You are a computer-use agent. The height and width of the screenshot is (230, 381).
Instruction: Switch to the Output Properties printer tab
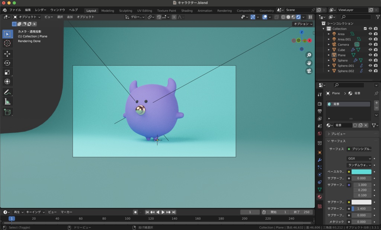(319, 111)
